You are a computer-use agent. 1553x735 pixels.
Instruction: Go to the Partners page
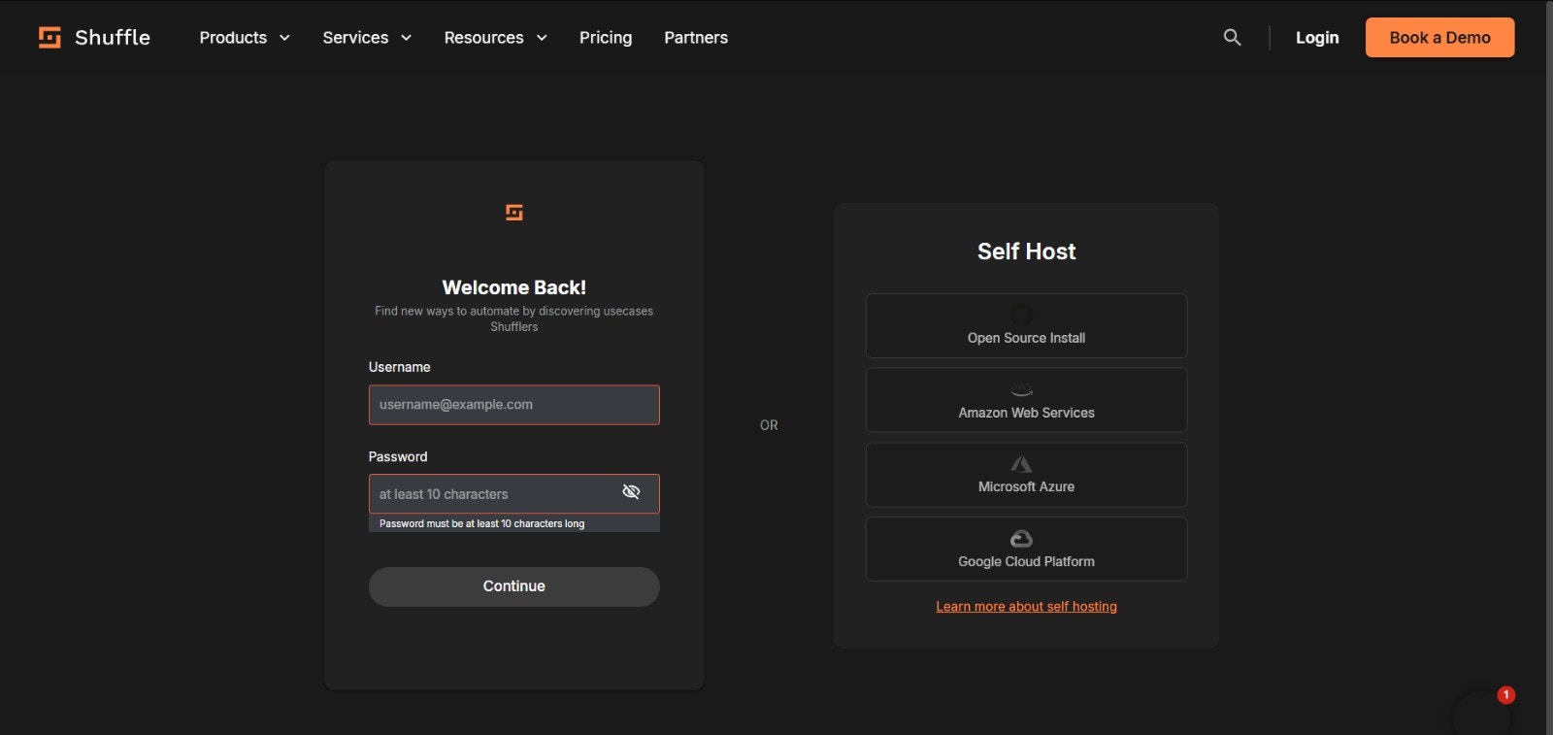(x=696, y=38)
